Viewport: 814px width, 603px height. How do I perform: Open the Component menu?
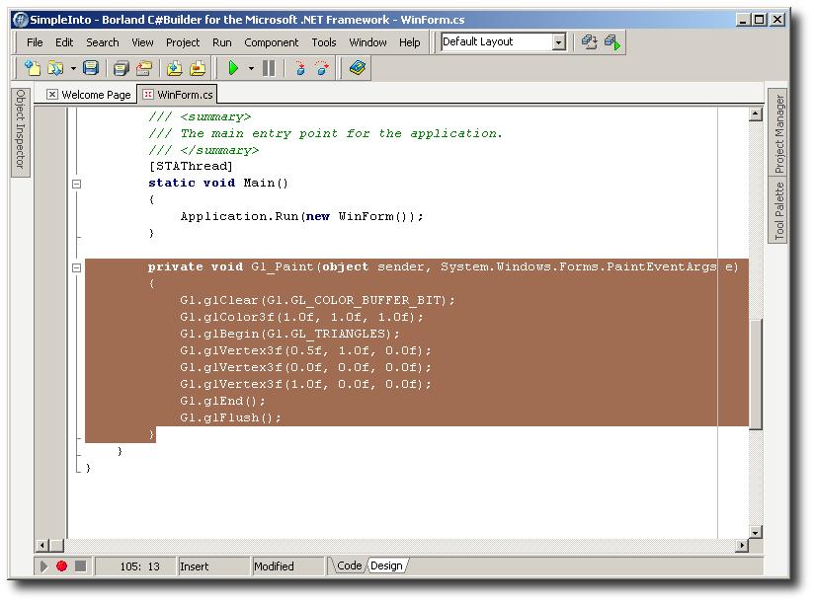(x=272, y=42)
